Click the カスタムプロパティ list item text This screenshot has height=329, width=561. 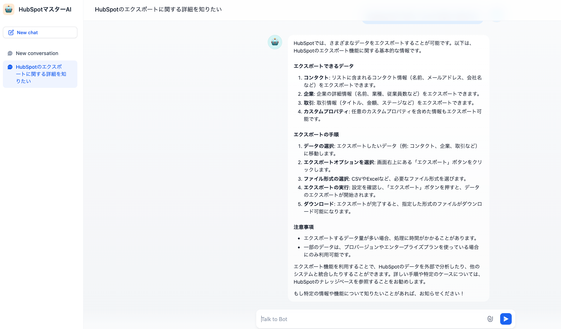pyautogui.click(x=393, y=115)
